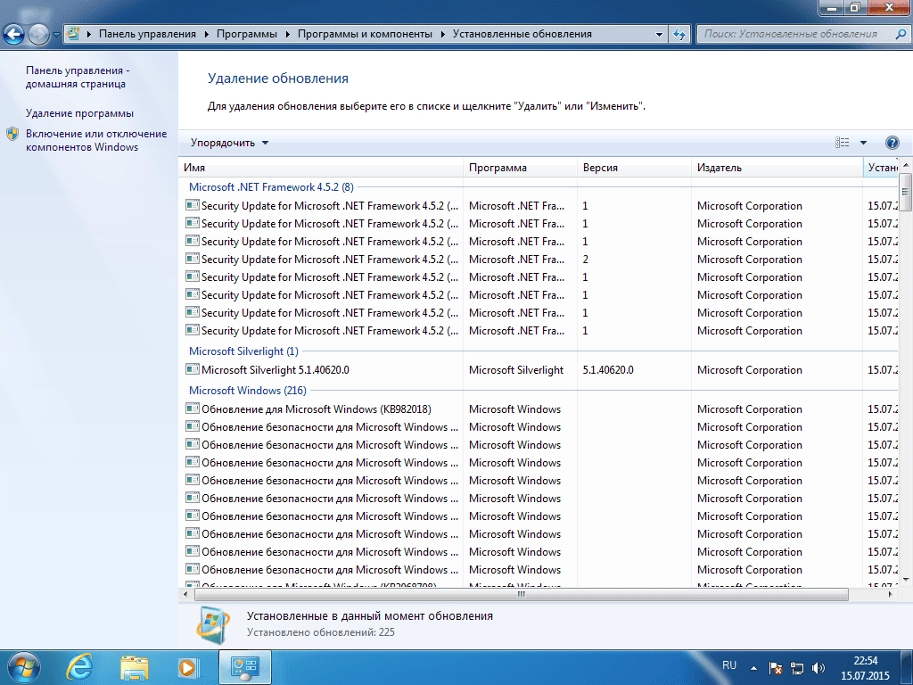The image size is (913, 685).
Task: Open recent pages dropdown beside Forward arrow
Action: [56, 35]
